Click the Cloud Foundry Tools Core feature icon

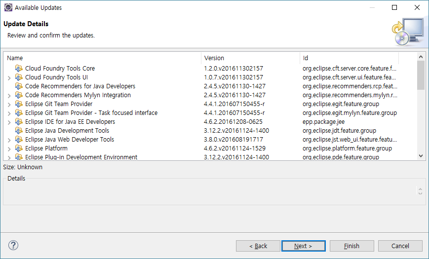(19, 69)
